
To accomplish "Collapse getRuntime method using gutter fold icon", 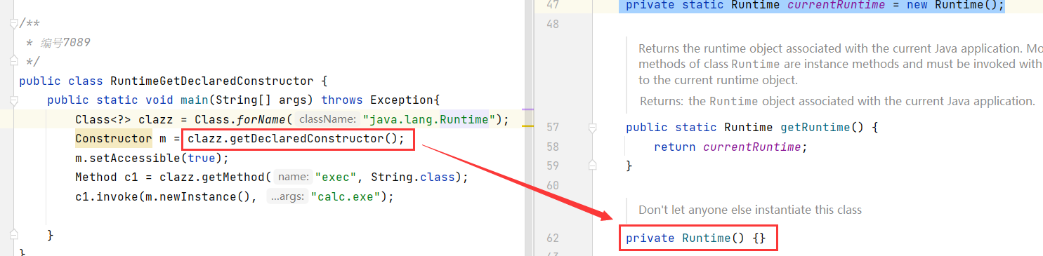I will 592,128.
